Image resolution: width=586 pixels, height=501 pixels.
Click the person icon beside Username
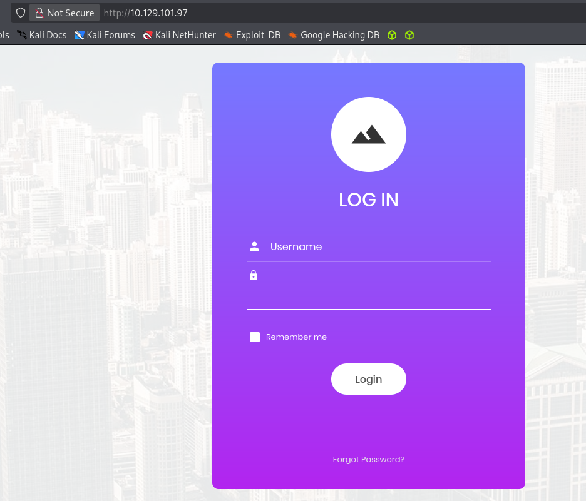254,246
